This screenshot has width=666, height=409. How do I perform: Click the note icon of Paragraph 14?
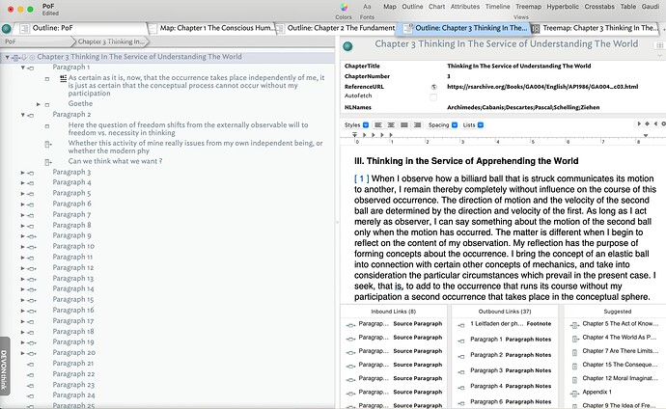[x=31, y=289]
